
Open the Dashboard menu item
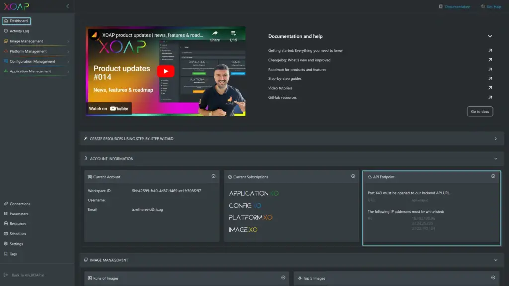pyautogui.click(x=16, y=21)
